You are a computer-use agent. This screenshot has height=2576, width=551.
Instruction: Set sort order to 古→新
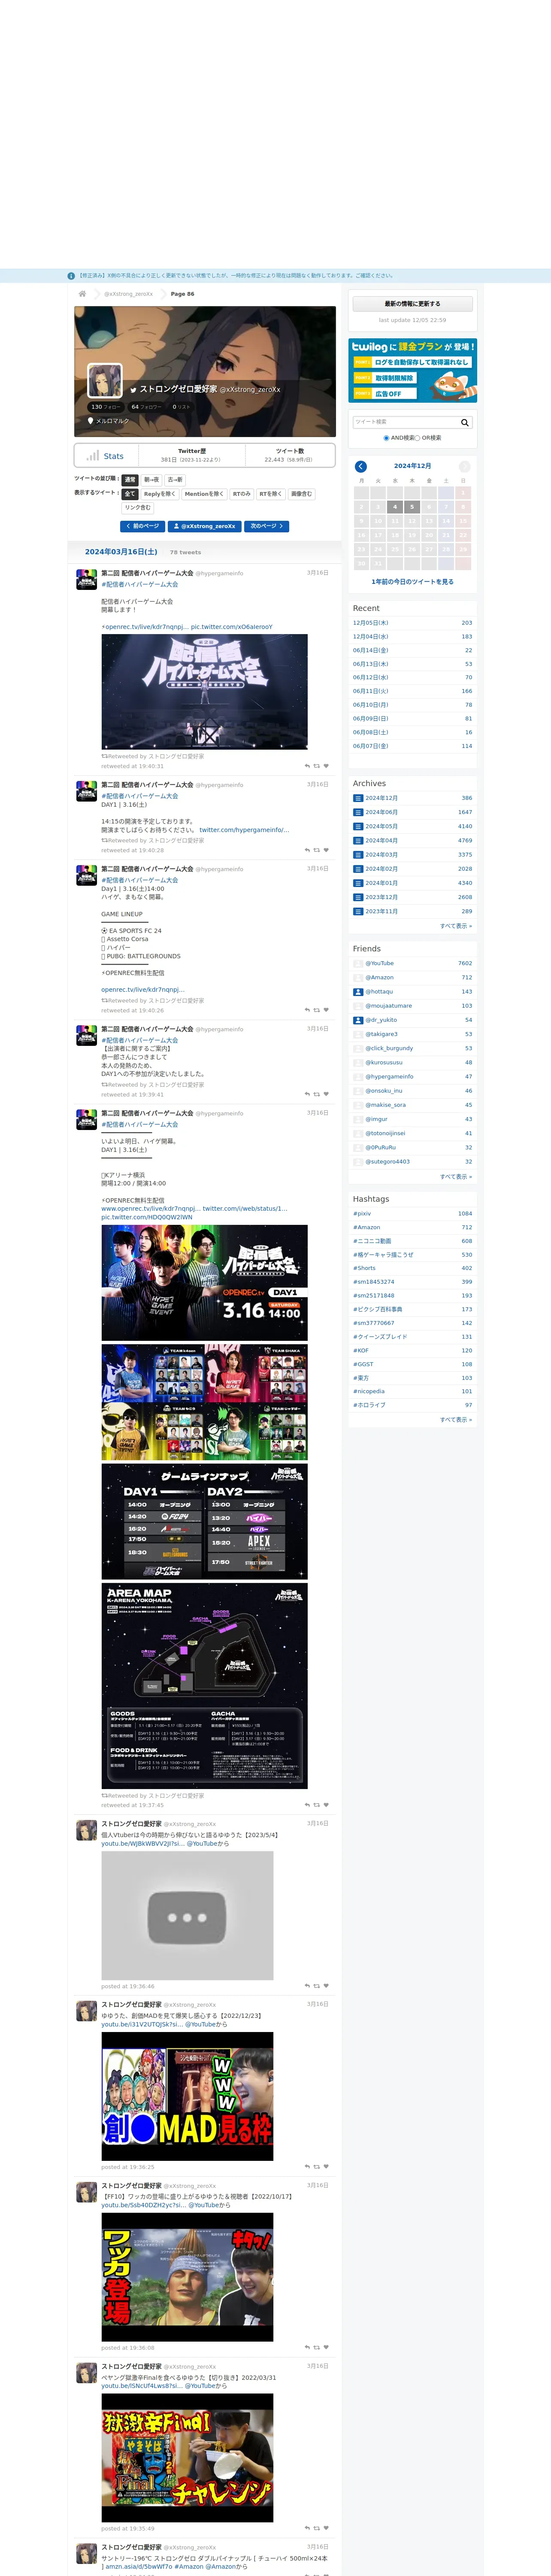175,480
